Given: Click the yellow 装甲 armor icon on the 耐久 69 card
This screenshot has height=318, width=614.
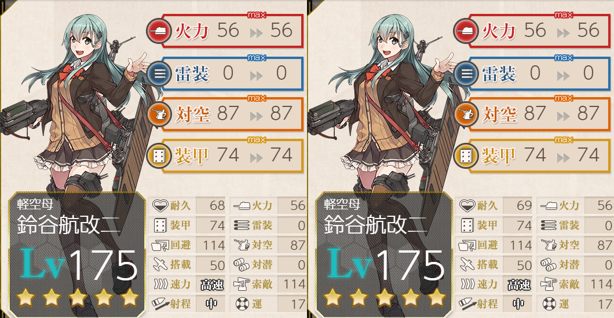Looking at the screenshot, I should pos(466,156).
